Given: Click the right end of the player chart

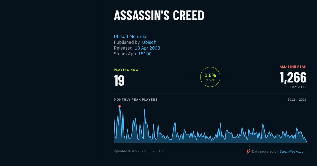Looking at the screenshot, I should tap(306, 141).
